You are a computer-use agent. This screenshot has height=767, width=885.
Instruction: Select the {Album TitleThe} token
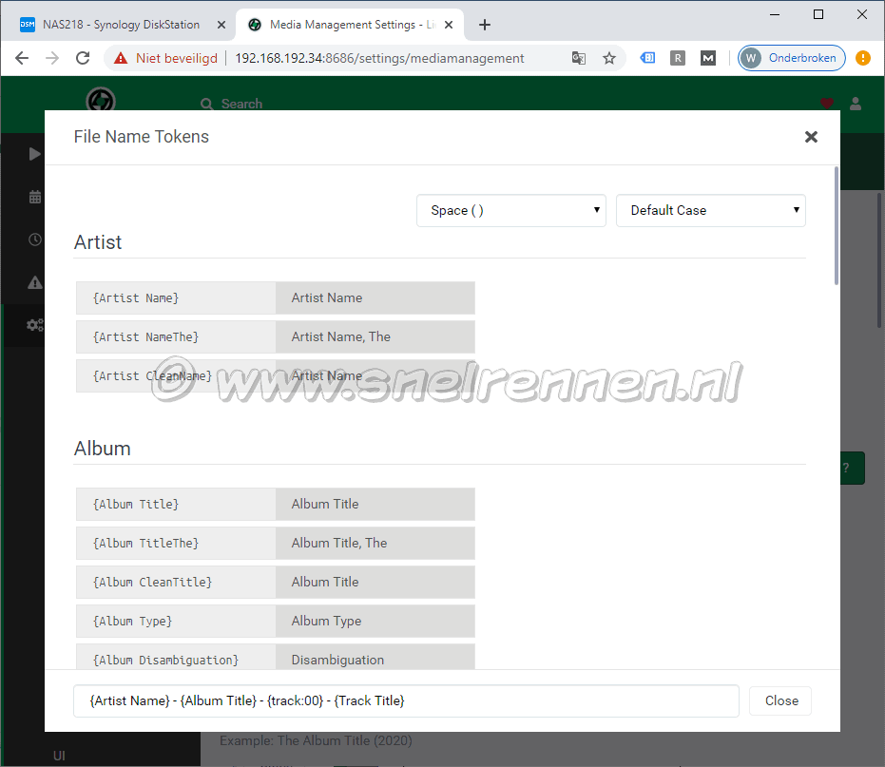(x=176, y=543)
